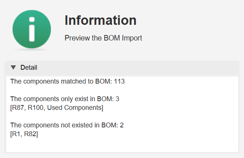
Task: Click the only-exist count number 3
Action: [117, 99]
